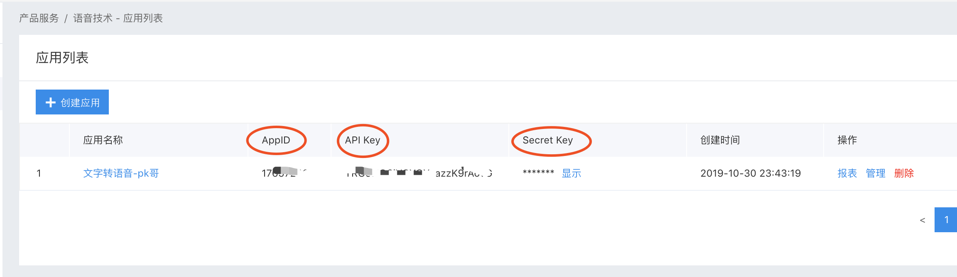Click the partially hidden AppID value

pos(284,173)
